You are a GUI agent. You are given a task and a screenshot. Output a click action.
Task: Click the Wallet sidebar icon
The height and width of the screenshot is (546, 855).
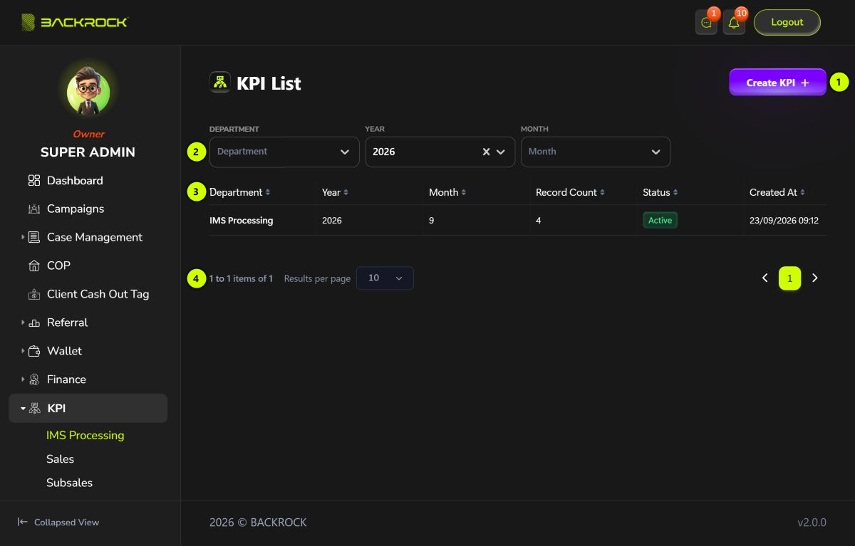pyautogui.click(x=34, y=352)
